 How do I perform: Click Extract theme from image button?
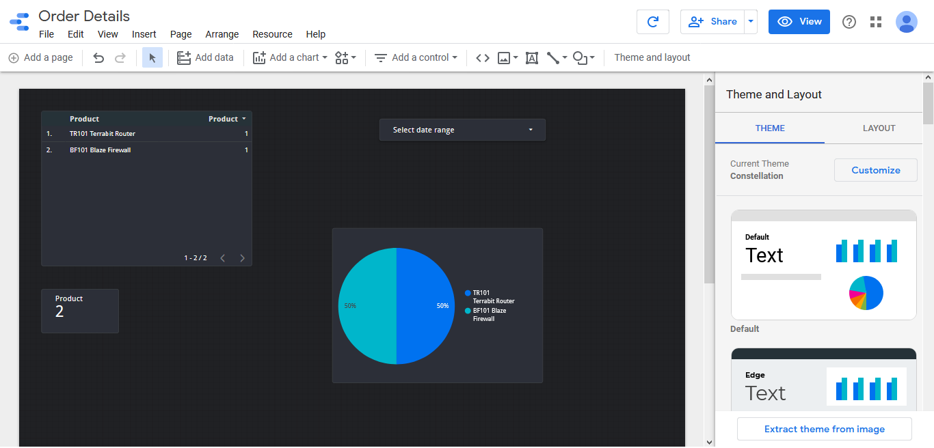(x=824, y=429)
